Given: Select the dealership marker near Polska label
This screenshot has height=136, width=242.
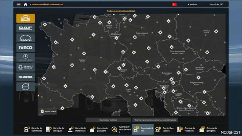Looking at the screenshot, I should coord(216,31).
